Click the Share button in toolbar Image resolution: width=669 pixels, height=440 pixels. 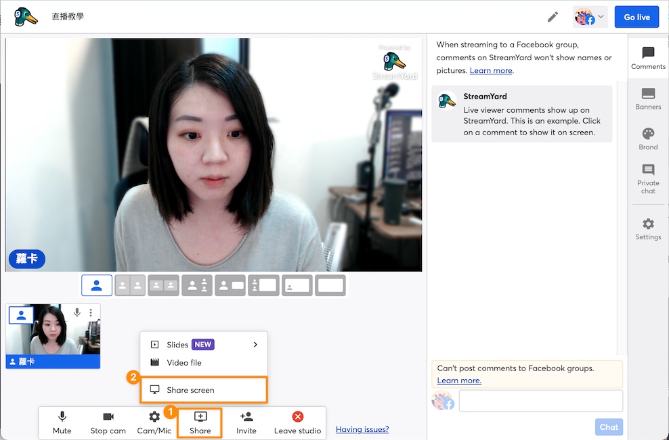pos(200,422)
